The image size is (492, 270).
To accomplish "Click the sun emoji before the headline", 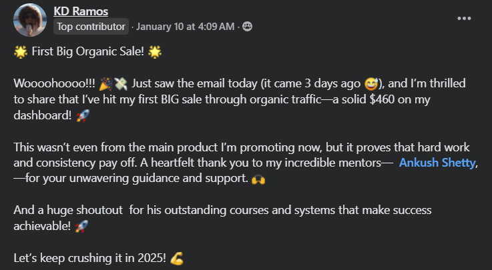I will click(19, 53).
